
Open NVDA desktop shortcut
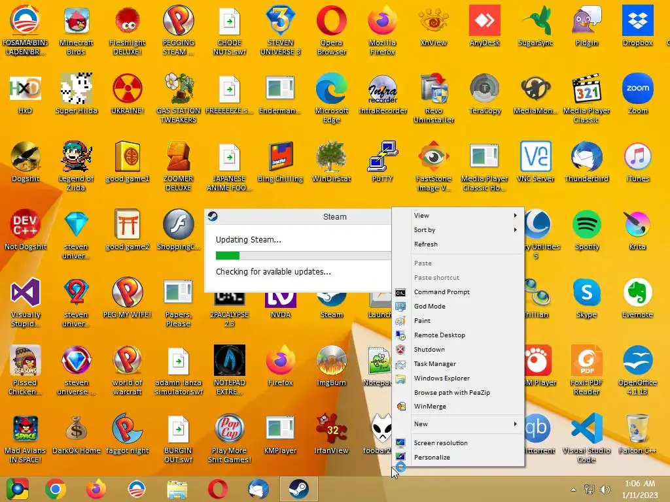[x=280, y=306]
